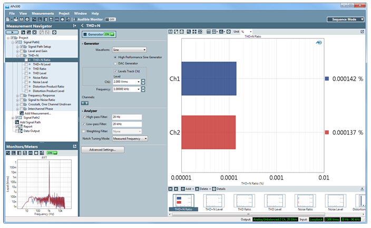
Task: Click the red Ch2 legend swatch
Action: (327, 132)
